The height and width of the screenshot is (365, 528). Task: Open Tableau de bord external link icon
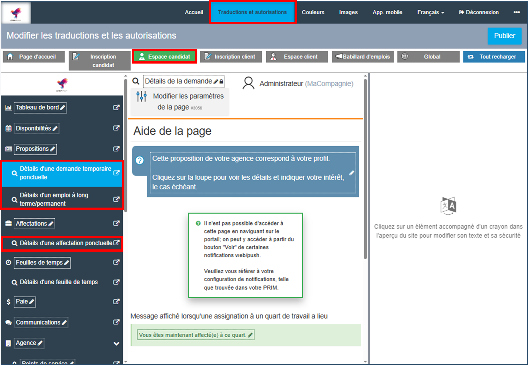(116, 108)
